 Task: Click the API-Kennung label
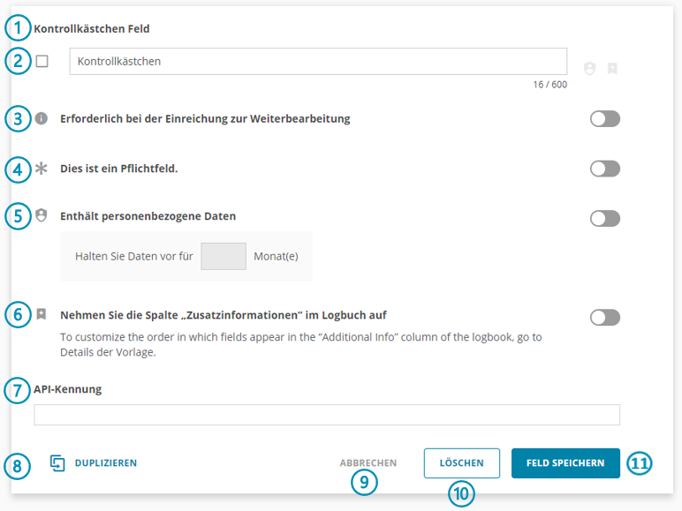click(x=68, y=389)
